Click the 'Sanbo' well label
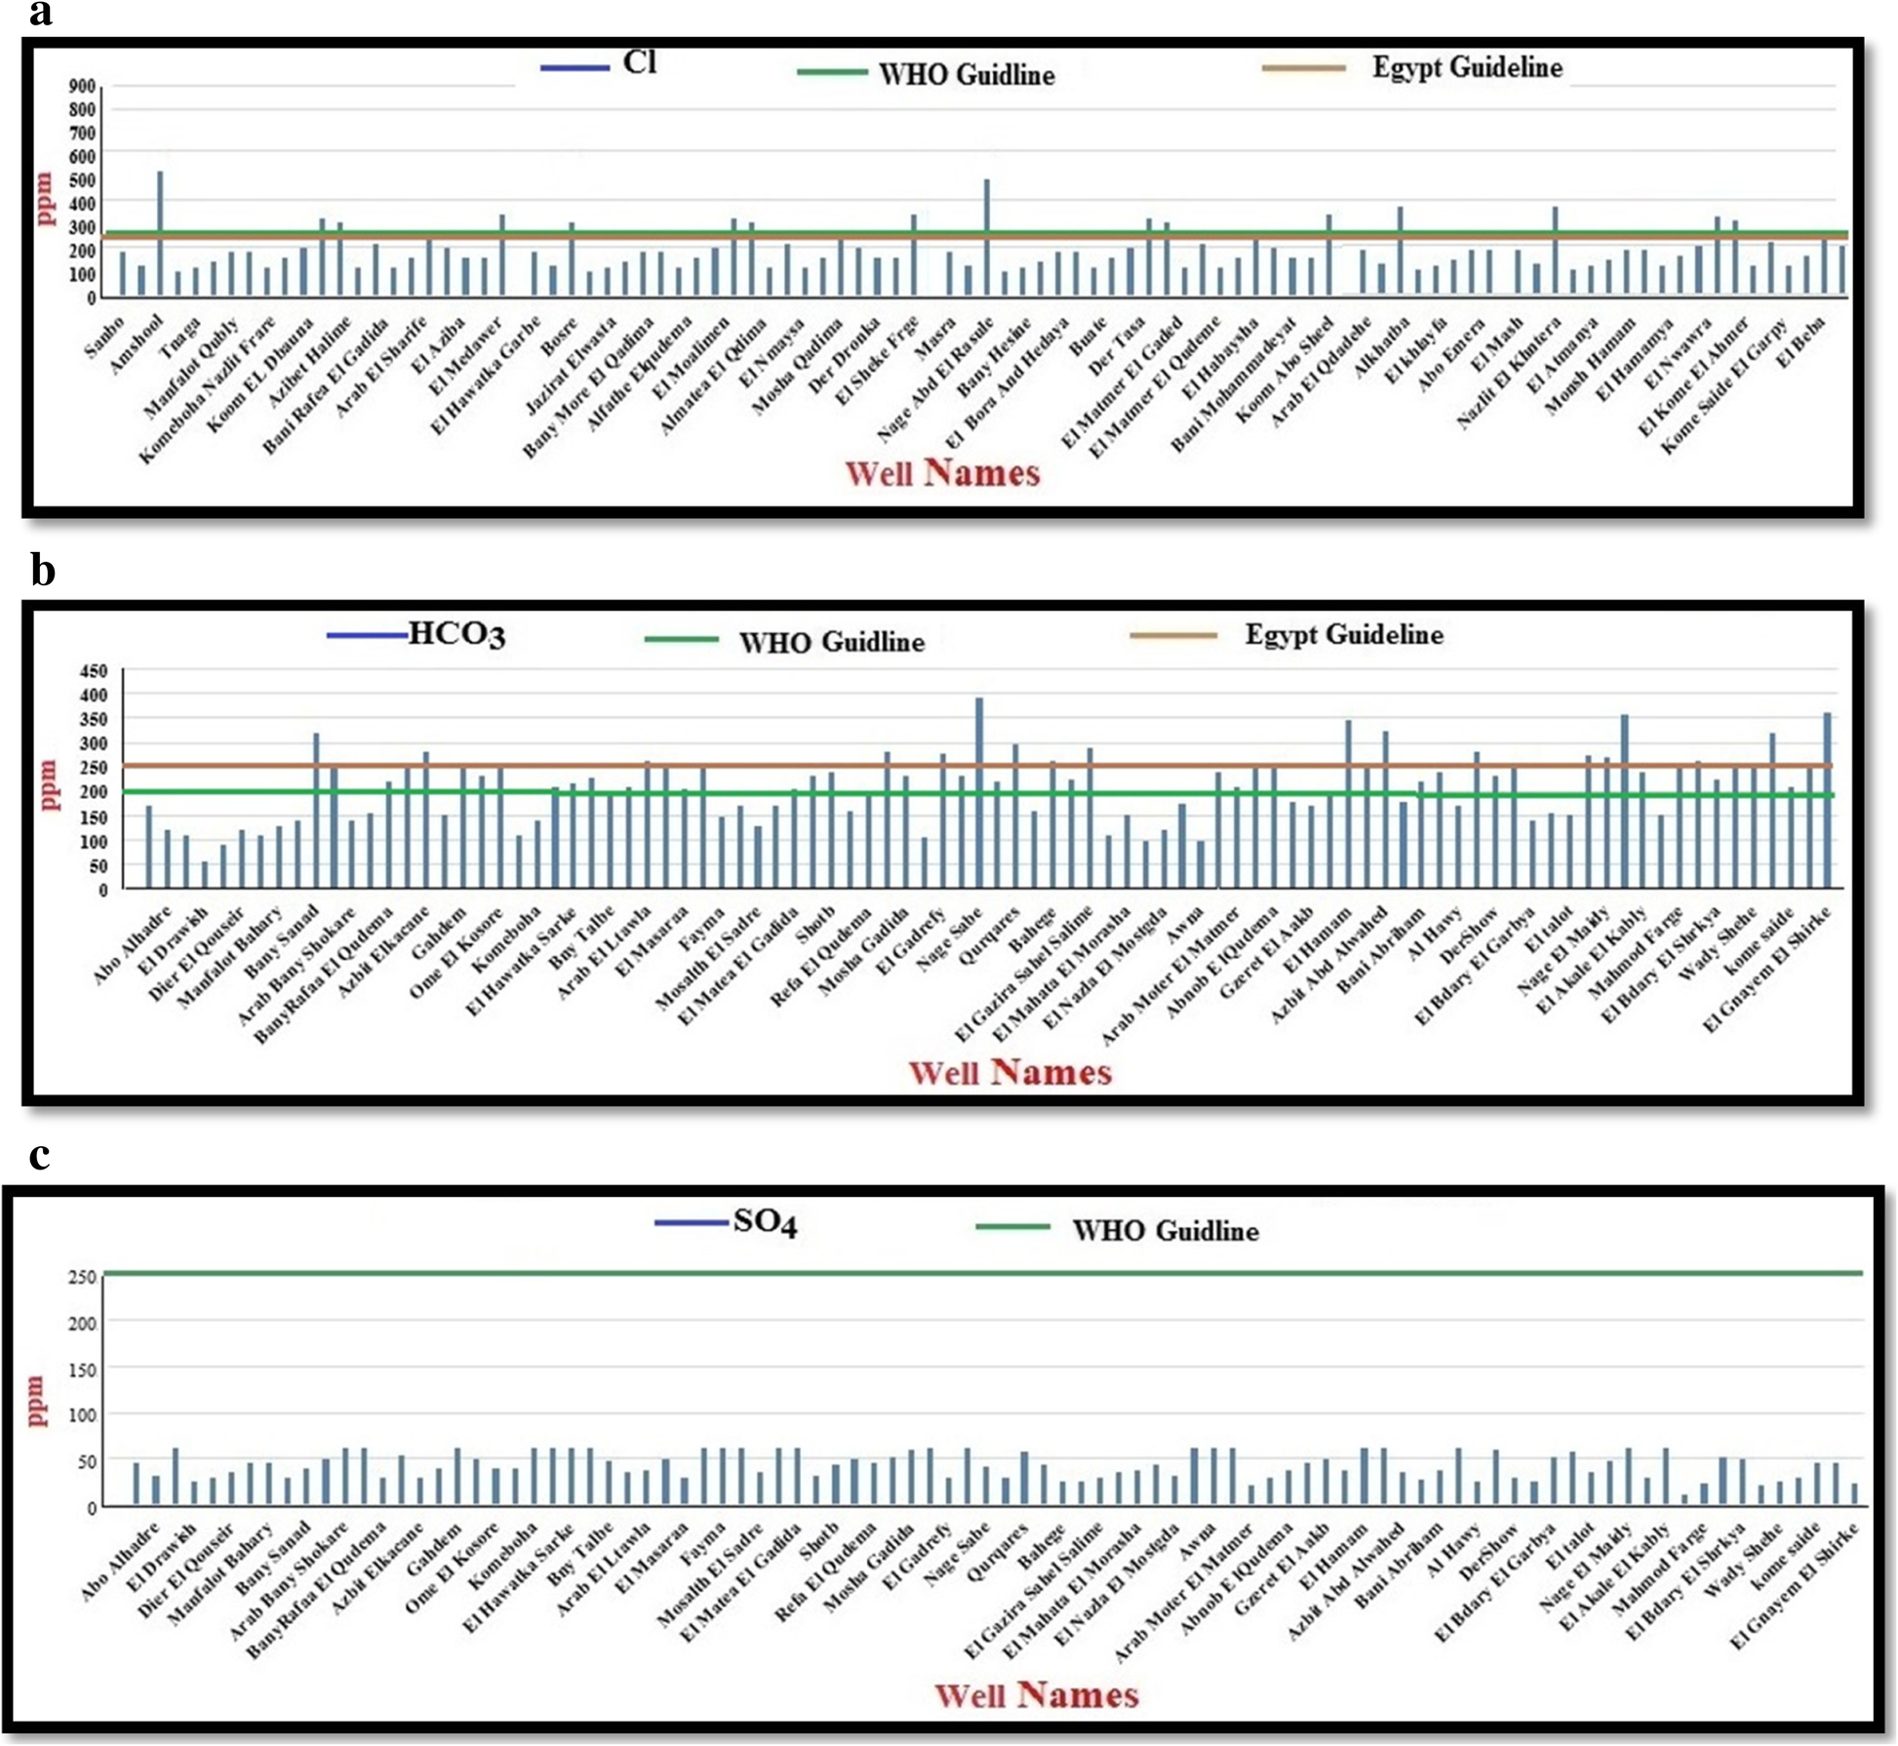Image resolution: width=1898 pixels, height=1746 pixels. [106, 337]
